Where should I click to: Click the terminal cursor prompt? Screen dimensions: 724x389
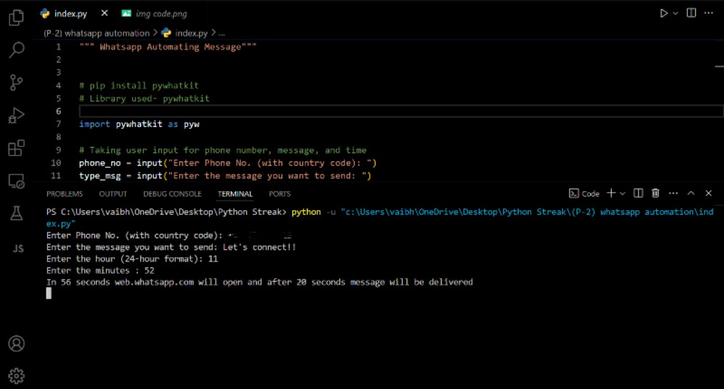[49, 293]
